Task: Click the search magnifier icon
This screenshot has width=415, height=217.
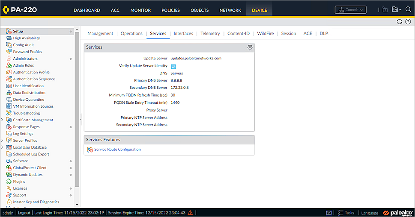Action: 408,9
